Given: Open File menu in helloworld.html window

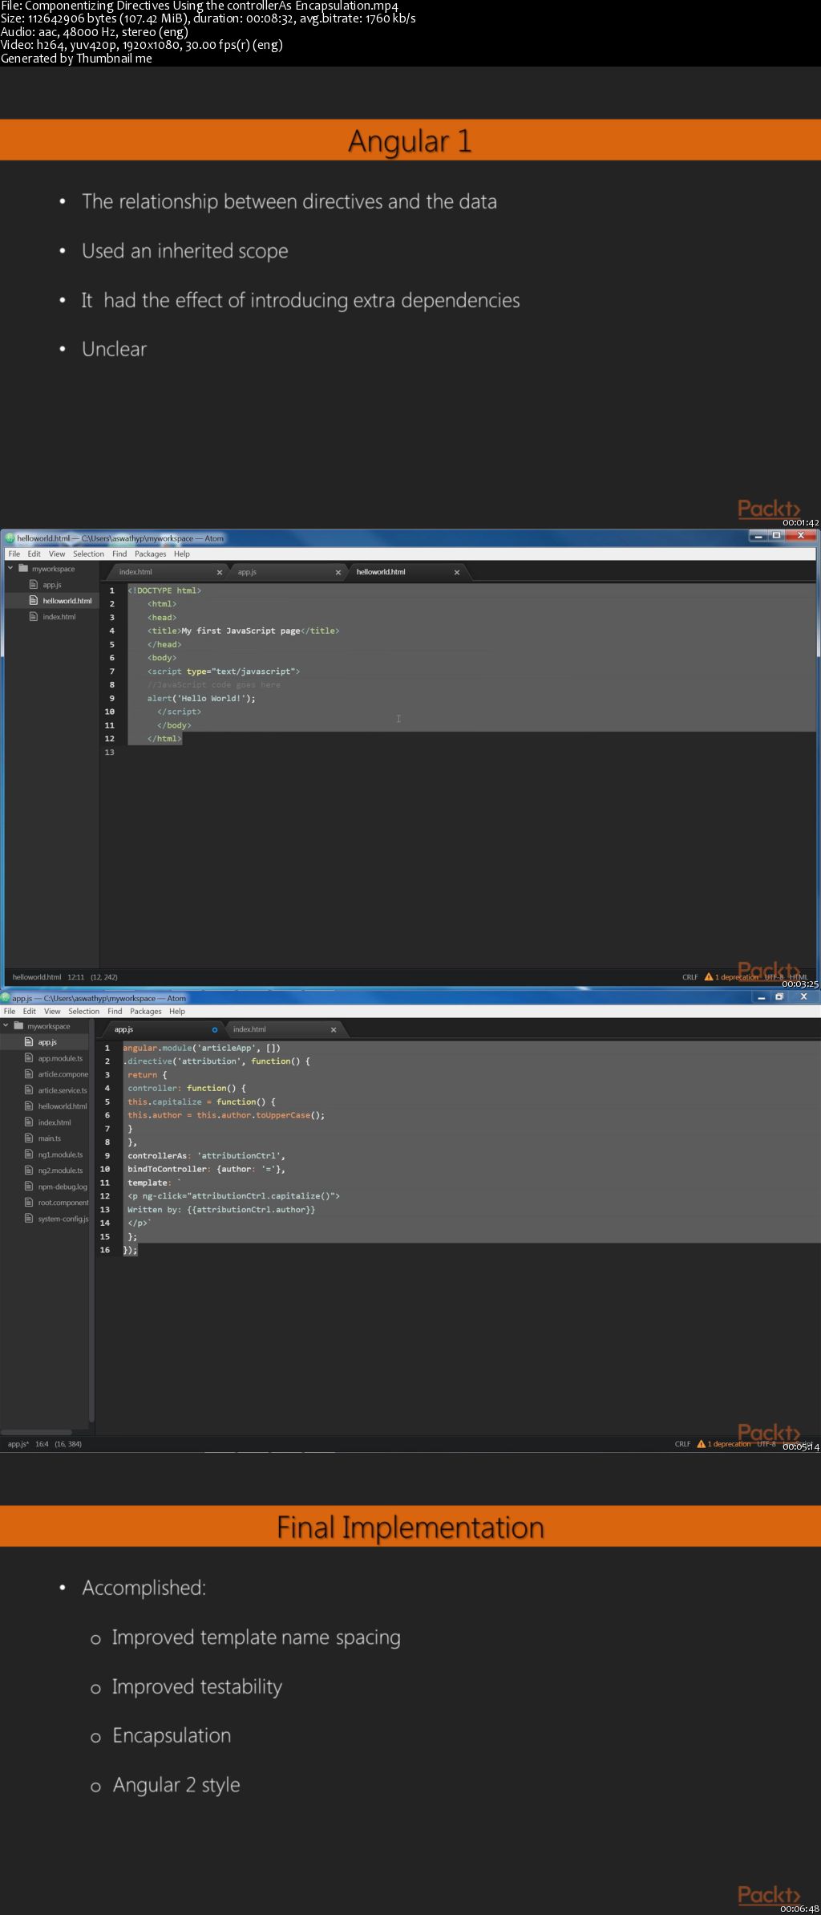Looking at the screenshot, I should click(14, 554).
